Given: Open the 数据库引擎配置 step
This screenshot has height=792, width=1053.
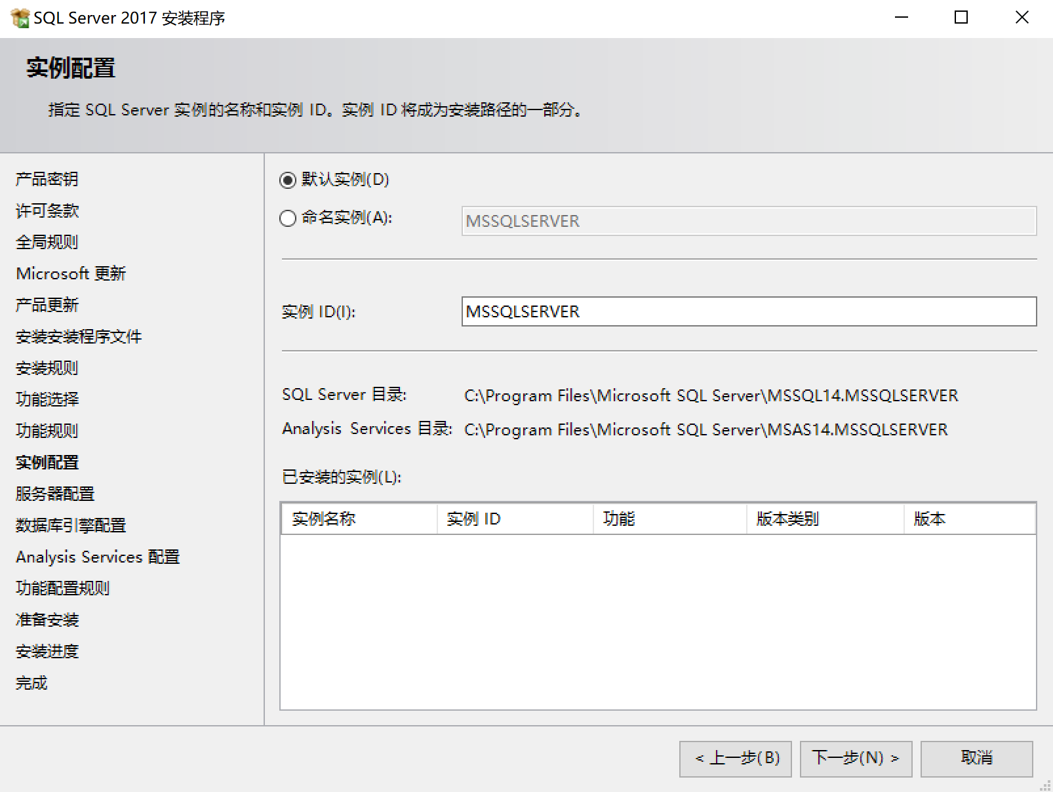Looking at the screenshot, I should click(71, 525).
